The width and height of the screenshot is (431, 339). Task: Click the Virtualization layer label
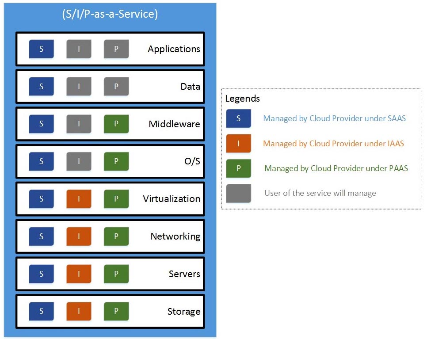click(x=172, y=199)
